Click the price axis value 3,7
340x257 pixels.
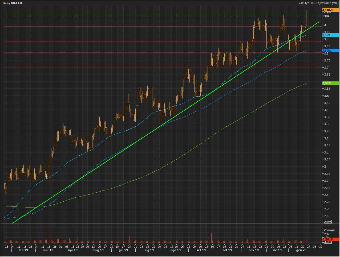tap(326, 68)
